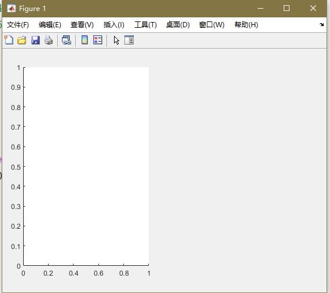Open the 查看(V) menu

click(82, 25)
